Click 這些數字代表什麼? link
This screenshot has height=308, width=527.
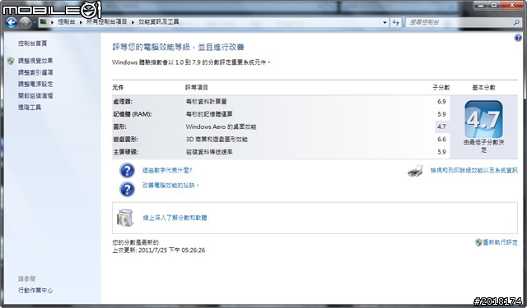click(x=167, y=171)
